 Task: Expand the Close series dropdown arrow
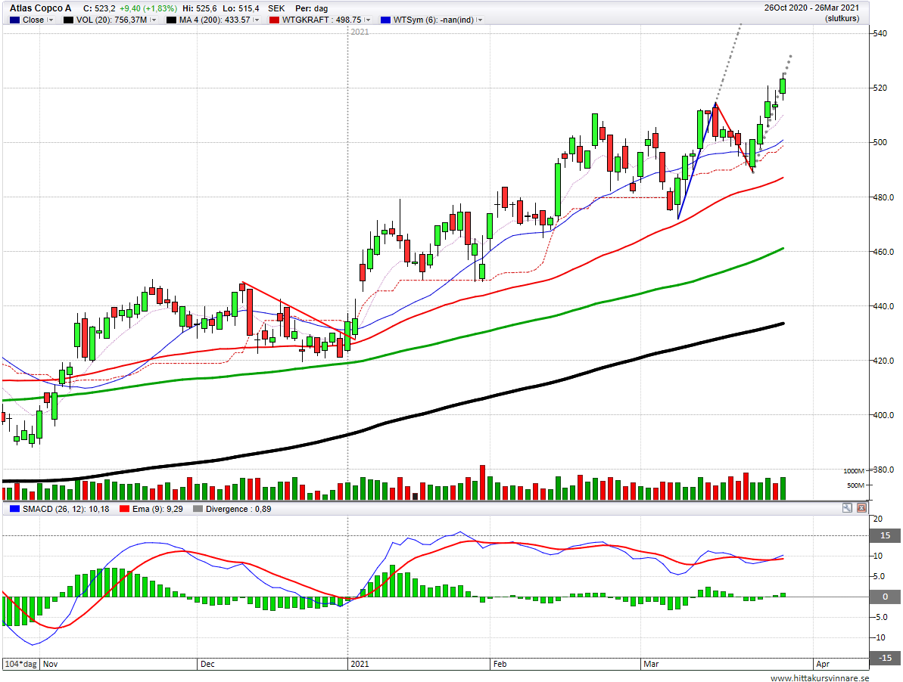coord(51,20)
